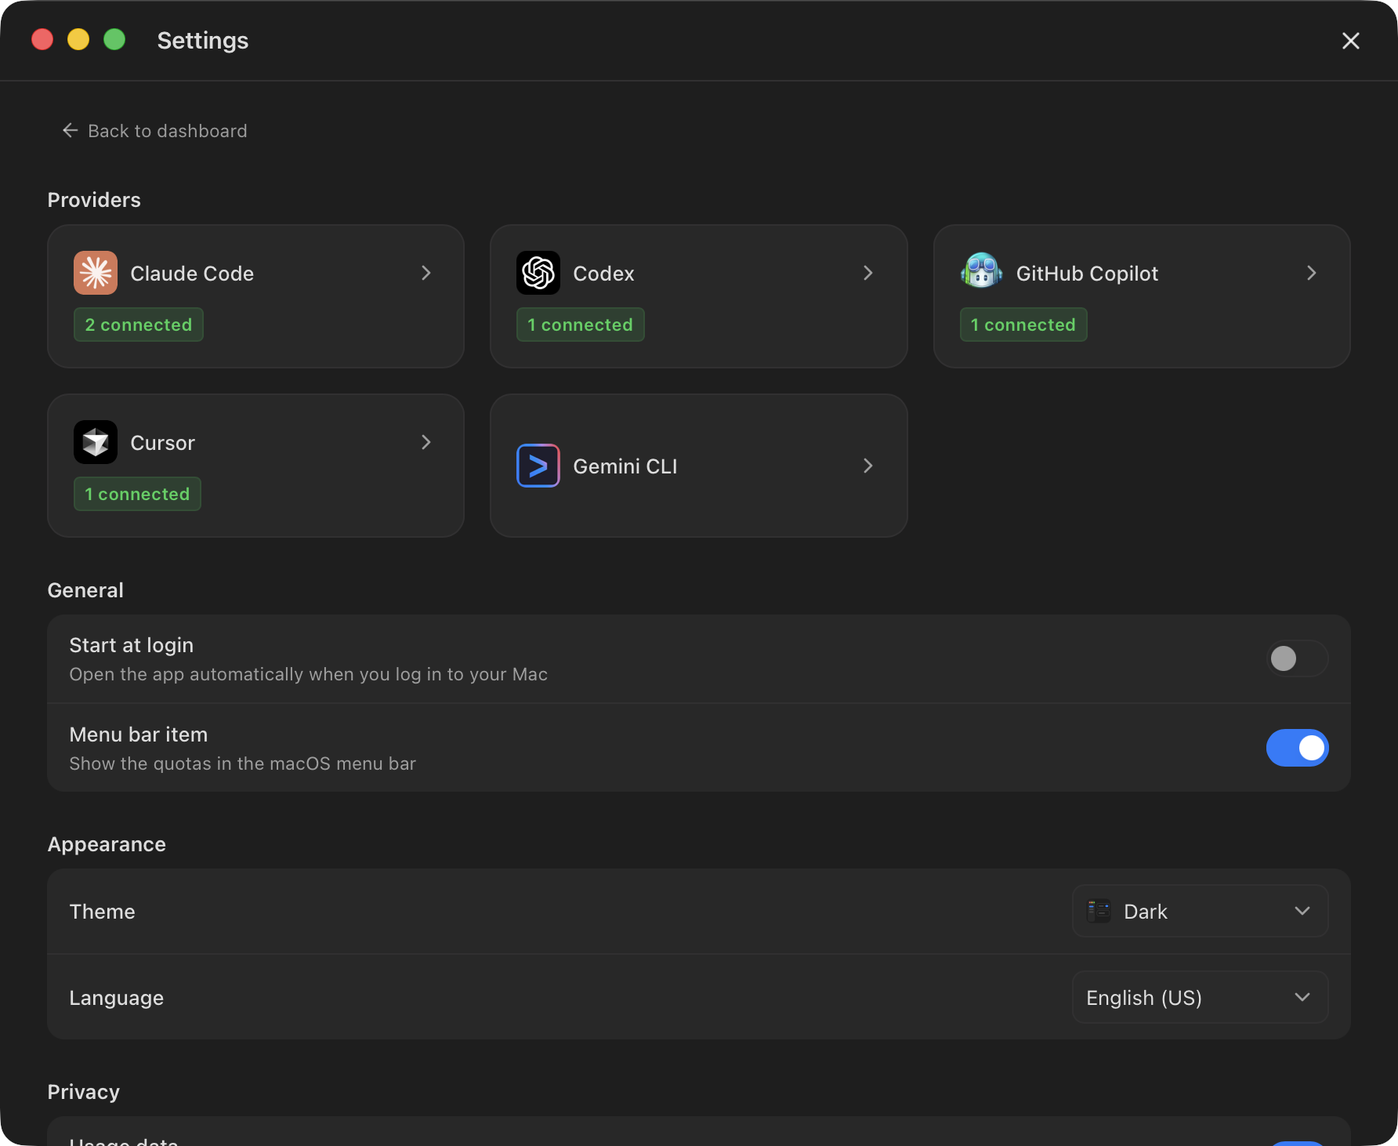
Task: Click the 'Menu bar item' label
Action: (x=139, y=734)
